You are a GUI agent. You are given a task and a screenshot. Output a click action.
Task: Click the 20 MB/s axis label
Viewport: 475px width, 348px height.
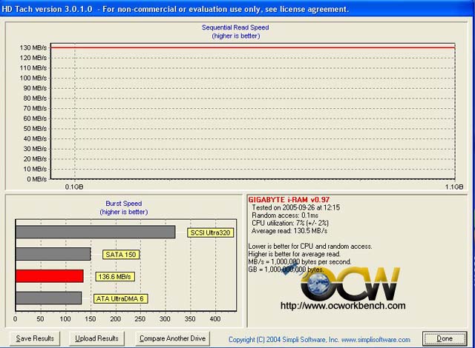(x=35, y=159)
